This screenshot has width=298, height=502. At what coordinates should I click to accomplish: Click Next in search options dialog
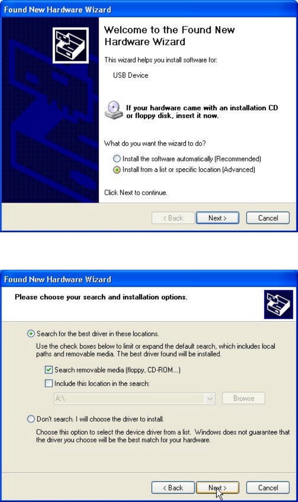click(218, 488)
